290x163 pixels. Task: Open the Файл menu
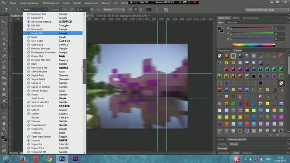(x=13, y=3)
